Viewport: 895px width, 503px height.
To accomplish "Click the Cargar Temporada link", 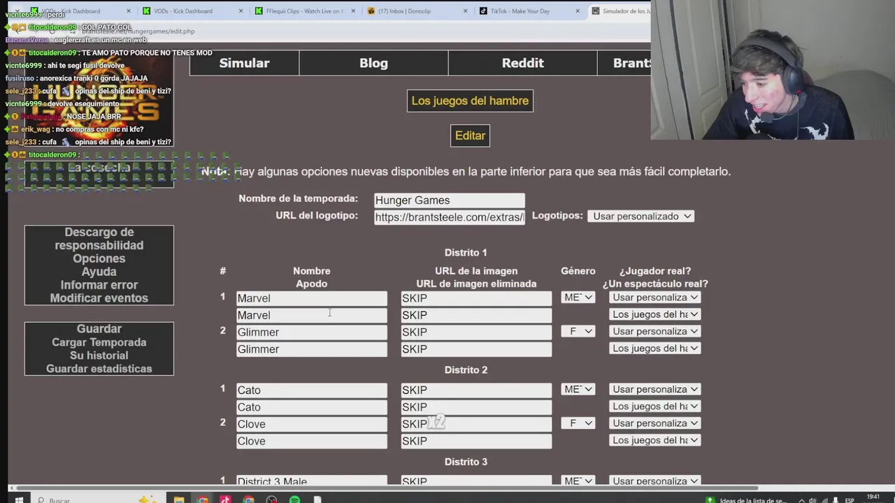I will [99, 342].
